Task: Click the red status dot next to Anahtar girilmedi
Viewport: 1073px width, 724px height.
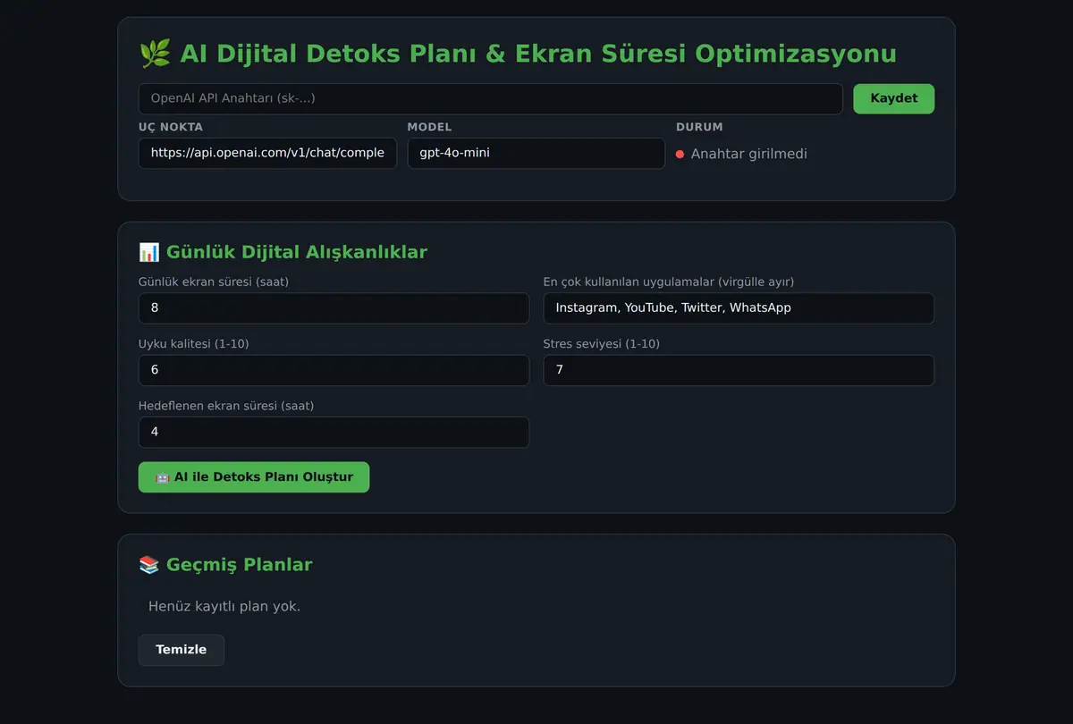Action: [x=680, y=155]
